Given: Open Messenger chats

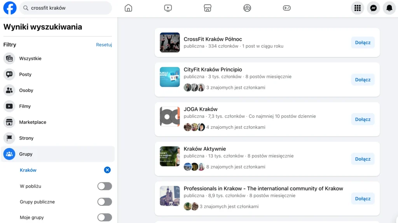Looking at the screenshot, I should click(374, 8).
